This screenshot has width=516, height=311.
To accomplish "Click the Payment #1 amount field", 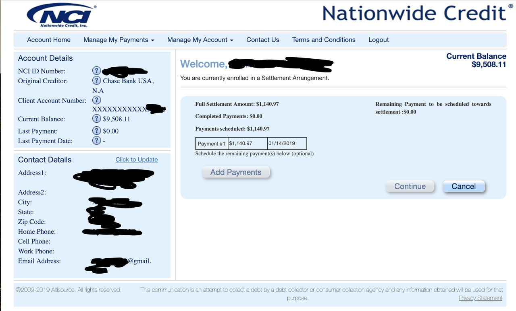I will (247, 143).
